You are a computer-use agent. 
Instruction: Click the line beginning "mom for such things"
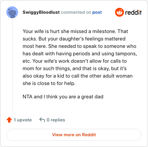pos(74,68)
